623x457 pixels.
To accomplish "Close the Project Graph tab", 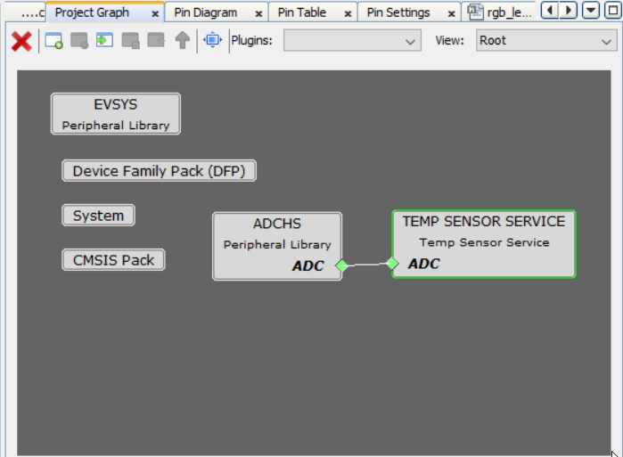I will click(x=155, y=13).
